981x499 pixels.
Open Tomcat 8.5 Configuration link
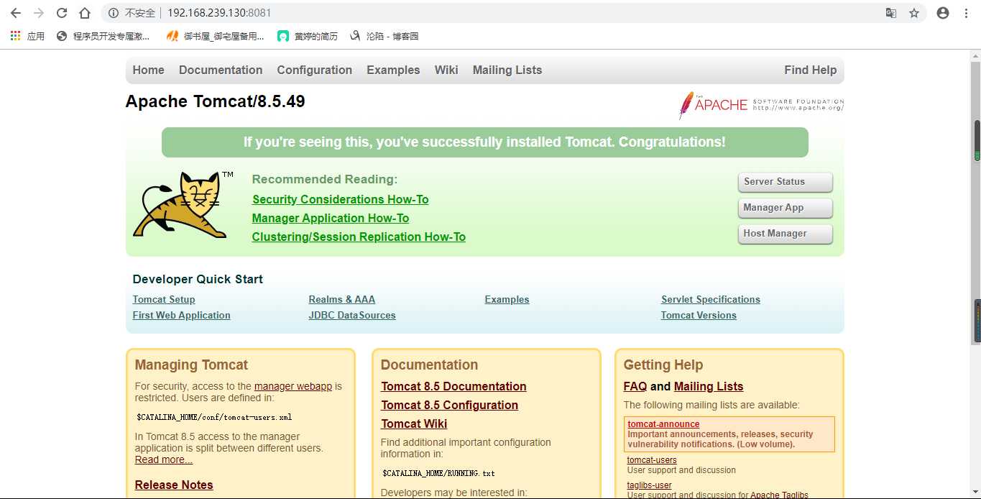coord(450,406)
